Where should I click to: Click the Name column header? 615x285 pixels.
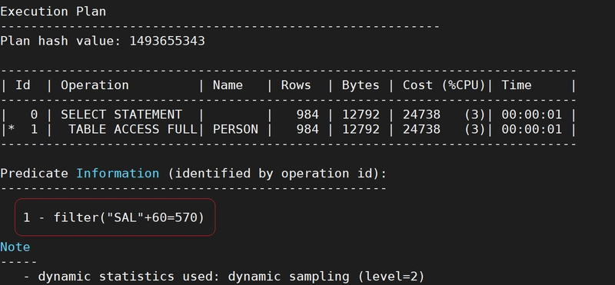click(228, 85)
